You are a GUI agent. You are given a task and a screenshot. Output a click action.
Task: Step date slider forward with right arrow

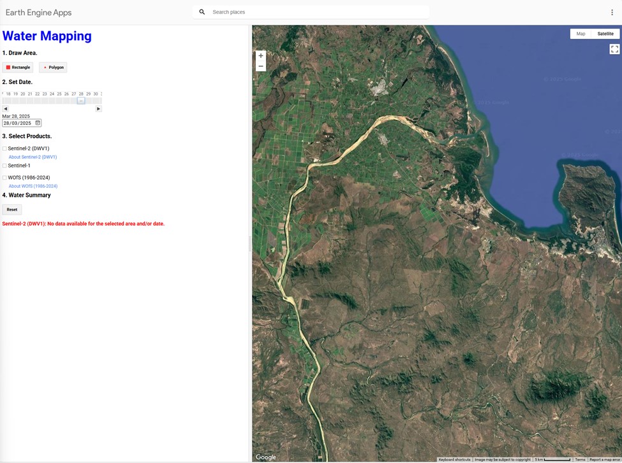pos(98,108)
